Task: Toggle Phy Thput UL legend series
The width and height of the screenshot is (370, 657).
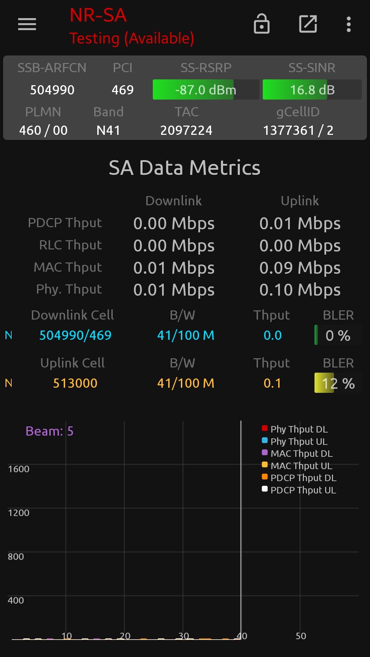Action: [x=295, y=441]
